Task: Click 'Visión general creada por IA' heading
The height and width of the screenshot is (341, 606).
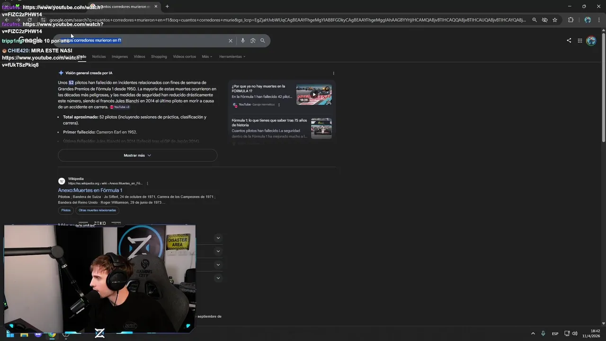Action: pos(89,73)
